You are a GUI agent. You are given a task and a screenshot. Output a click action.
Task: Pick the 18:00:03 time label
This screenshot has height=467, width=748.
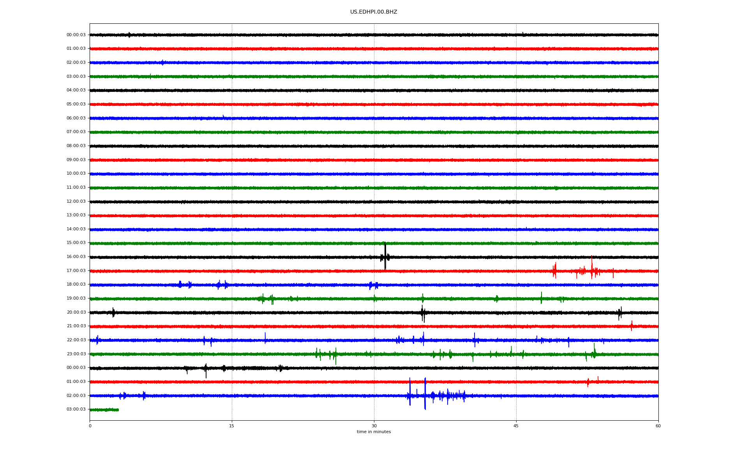(76, 284)
